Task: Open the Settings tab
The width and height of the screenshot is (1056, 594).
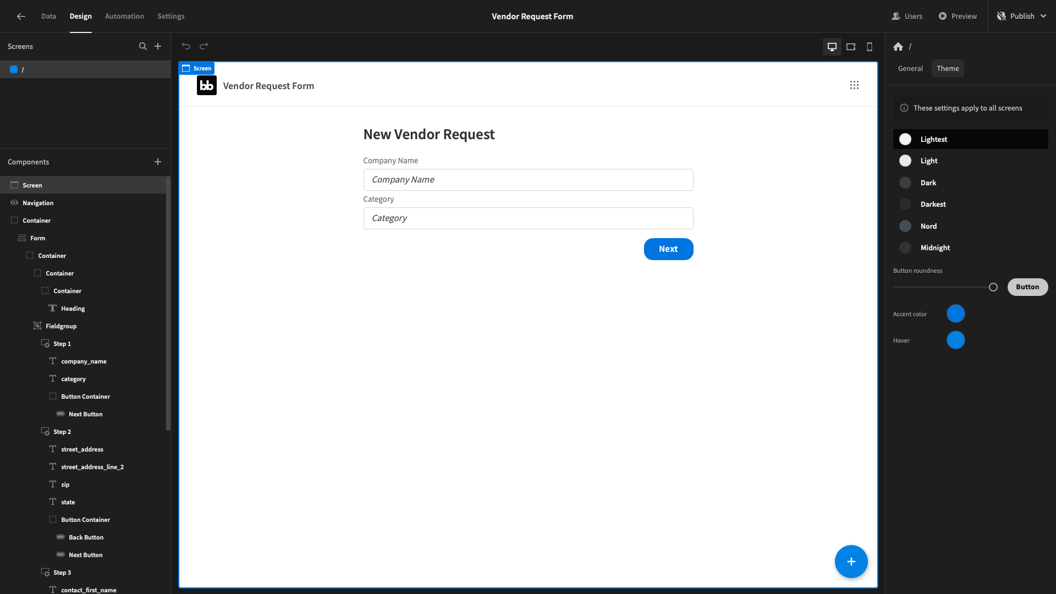Action: click(x=170, y=16)
